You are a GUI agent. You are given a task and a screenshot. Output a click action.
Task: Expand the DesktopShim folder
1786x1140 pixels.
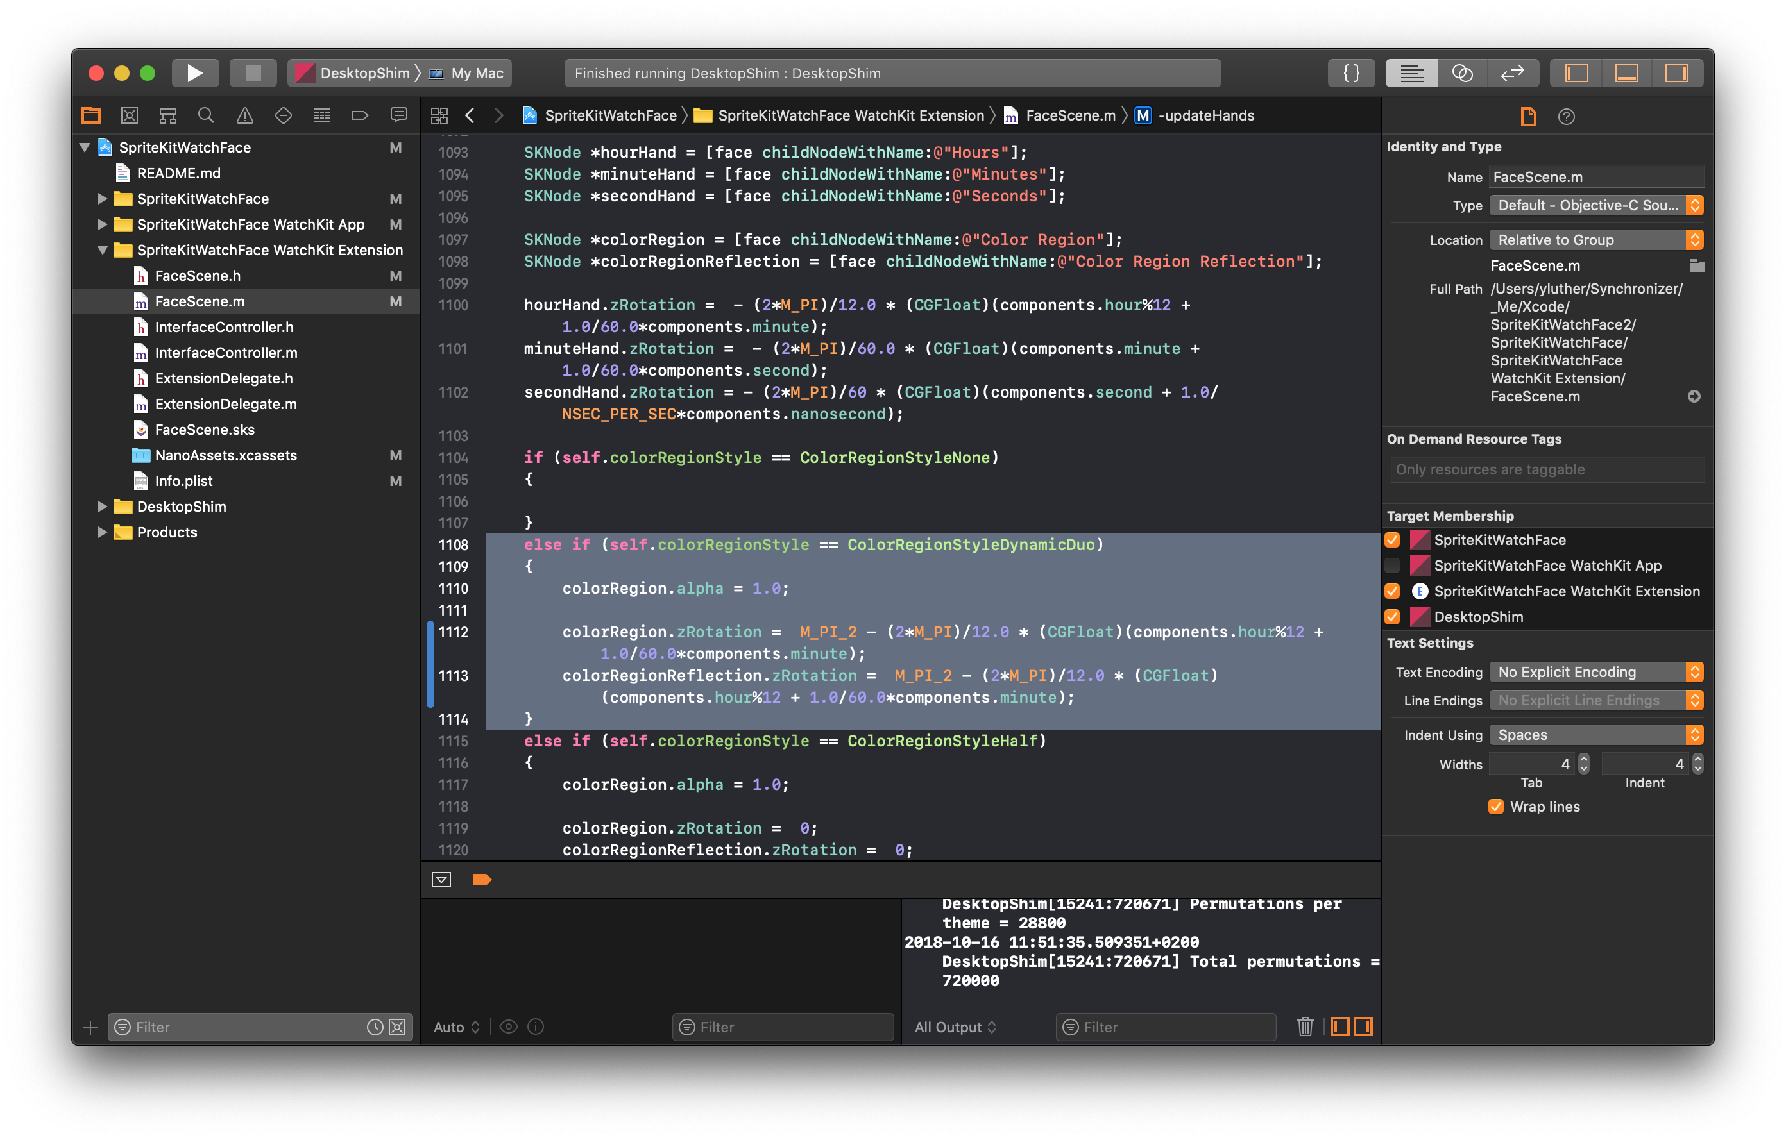[x=103, y=507]
